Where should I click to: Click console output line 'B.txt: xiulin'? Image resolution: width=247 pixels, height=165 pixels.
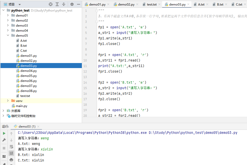click(x=31, y=155)
